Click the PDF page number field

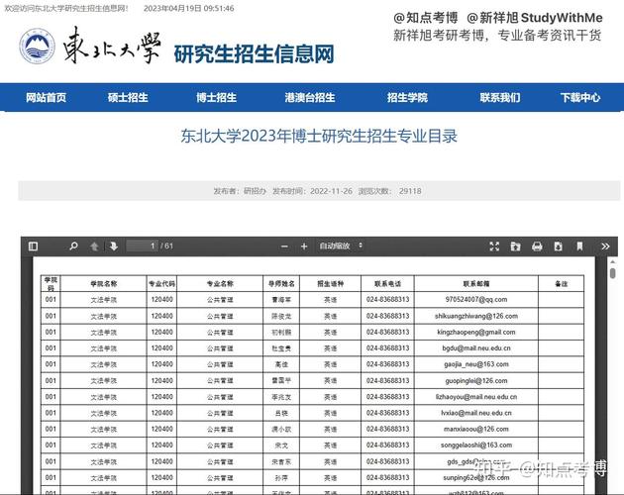coord(142,246)
